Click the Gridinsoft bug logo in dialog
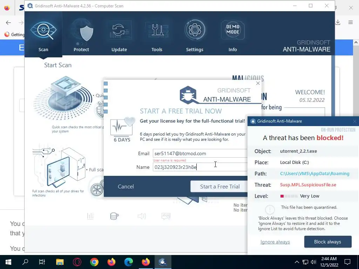This screenshot has height=269, width=359. click(x=188, y=95)
